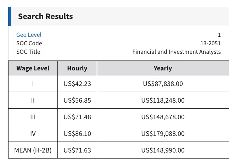Click the Level III hourly wage US$71.48
The image size is (234, 161).
(x=77, y=117)
